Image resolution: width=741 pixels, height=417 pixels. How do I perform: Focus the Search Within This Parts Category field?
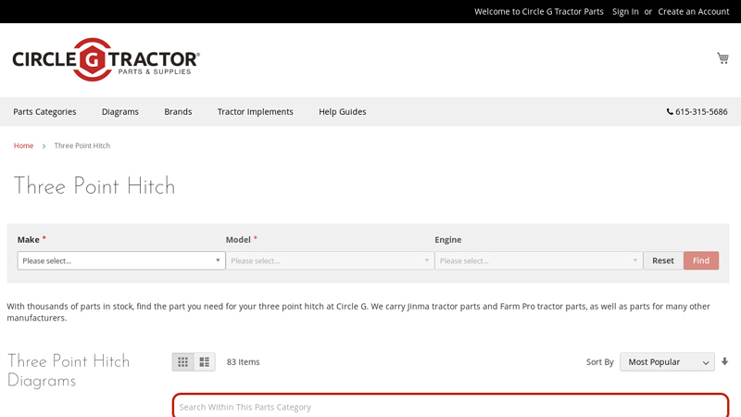[x=450, y=407]
